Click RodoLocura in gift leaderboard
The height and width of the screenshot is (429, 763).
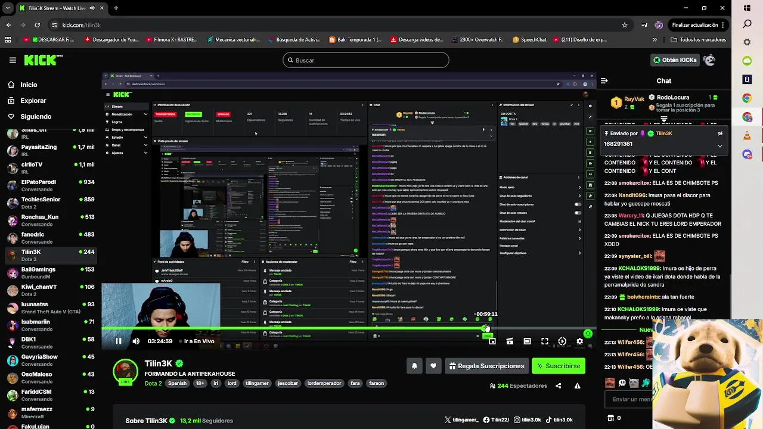672,98
